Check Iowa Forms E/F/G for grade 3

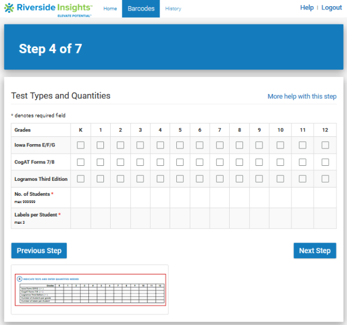140,145
